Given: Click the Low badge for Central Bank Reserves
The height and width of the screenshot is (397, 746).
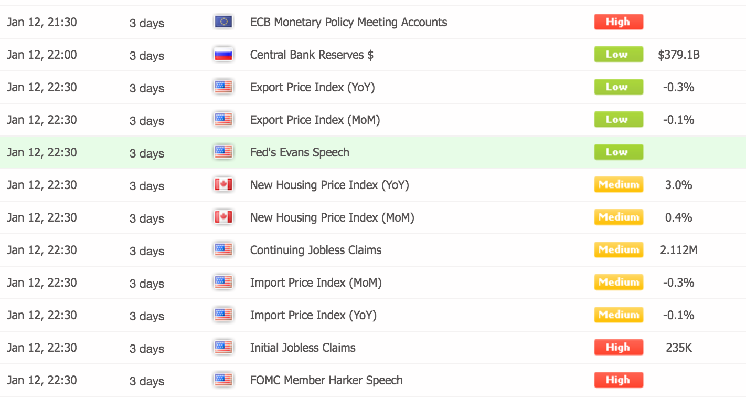Looking at the screenshot, I should 619,55.
